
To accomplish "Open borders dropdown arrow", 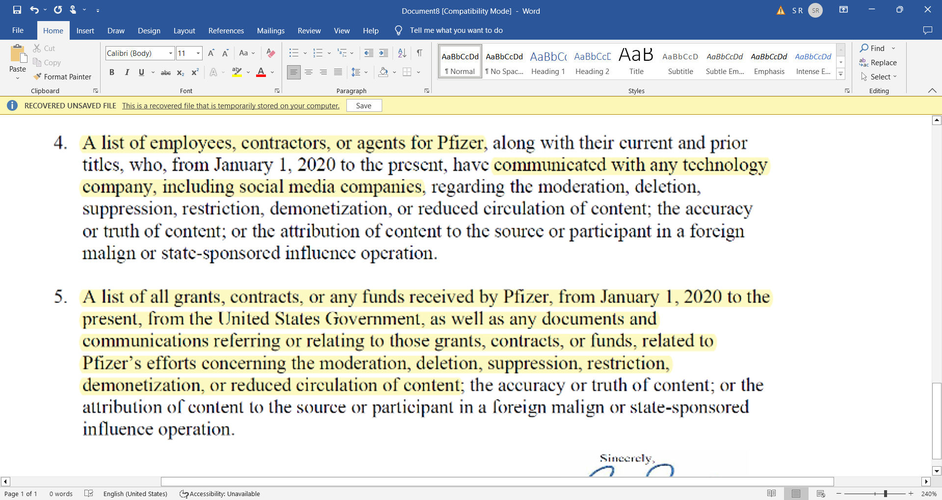I will pos(419,73).
